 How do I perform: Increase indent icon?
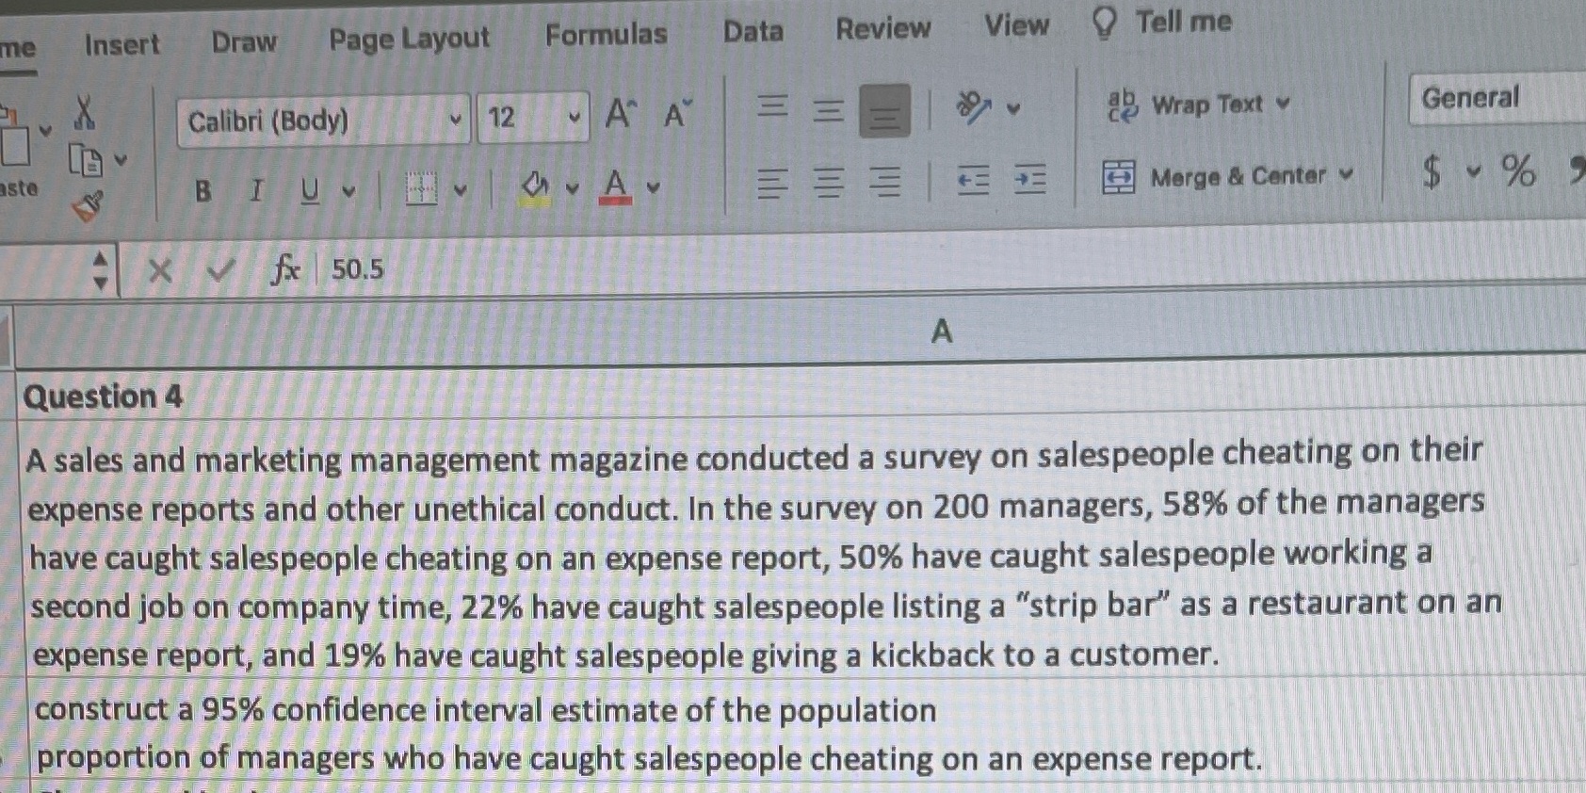pos(1029,179)
